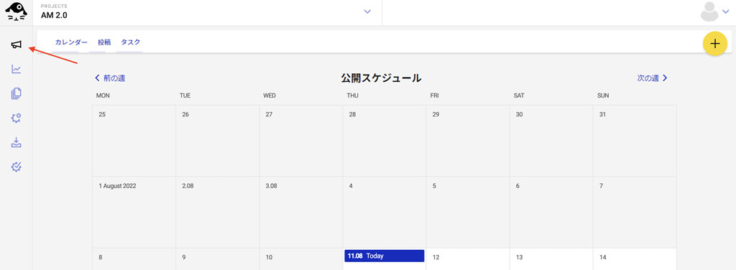736x270 pixels.
Task: Go to 前の週 previous week
Action: tap(110, 78)
